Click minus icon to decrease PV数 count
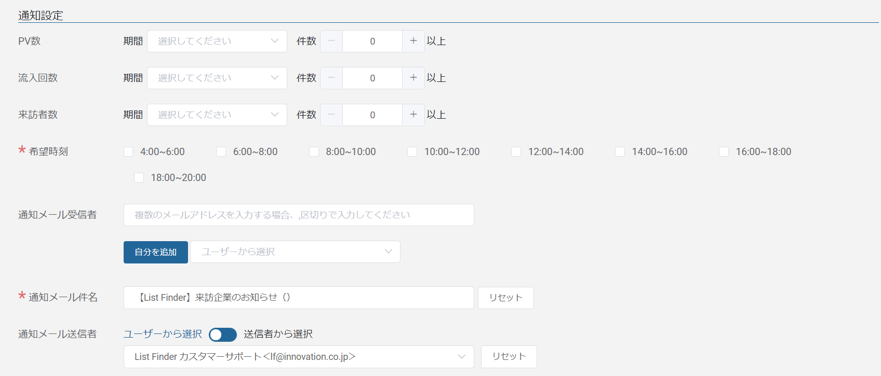Image resolution: width=881 pixels, height=376 pixels. point(331,41)
